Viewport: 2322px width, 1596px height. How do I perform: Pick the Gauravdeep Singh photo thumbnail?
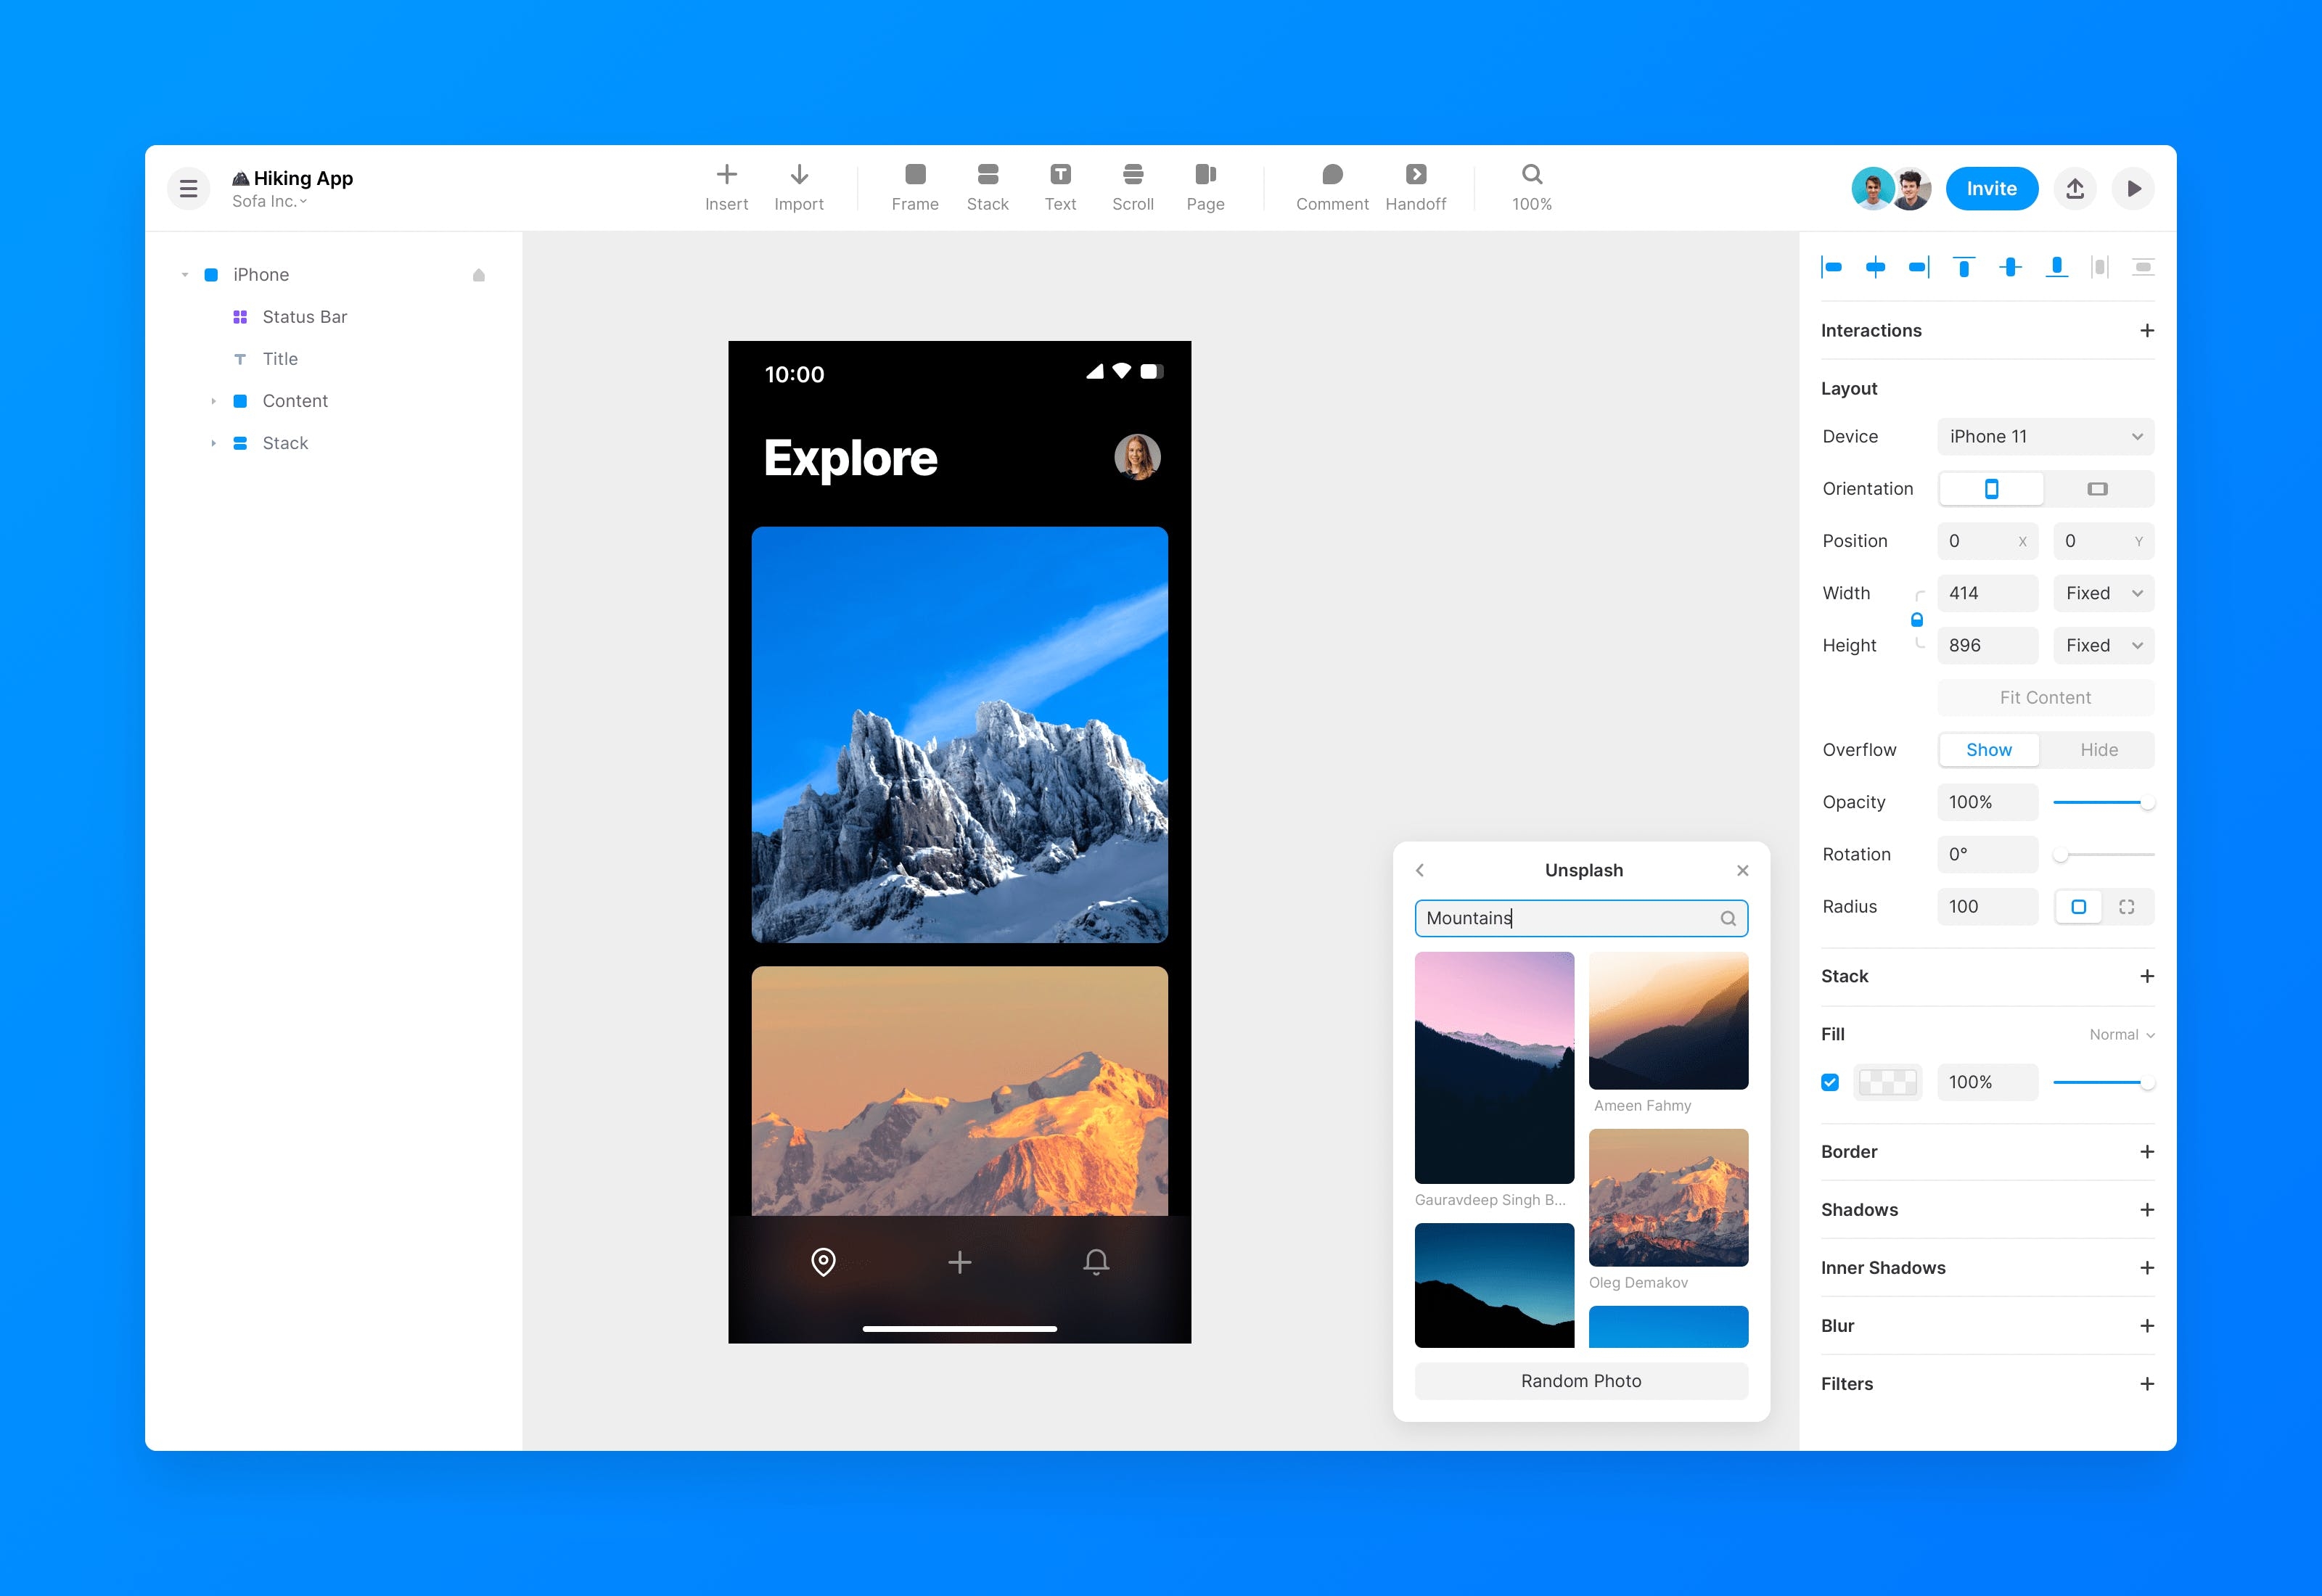point(1494,1068)
